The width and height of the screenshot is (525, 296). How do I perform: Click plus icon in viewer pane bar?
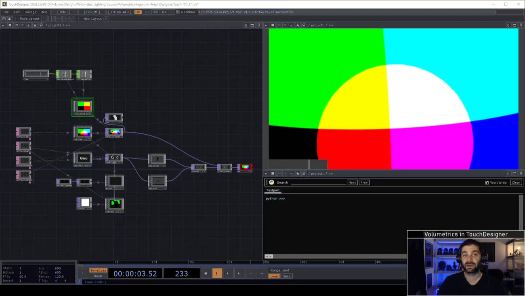coord(291,25)
